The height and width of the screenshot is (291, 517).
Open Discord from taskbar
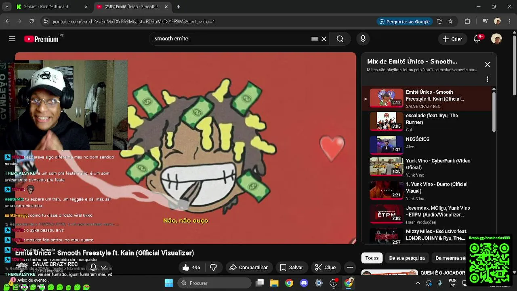tap(304, 283)
